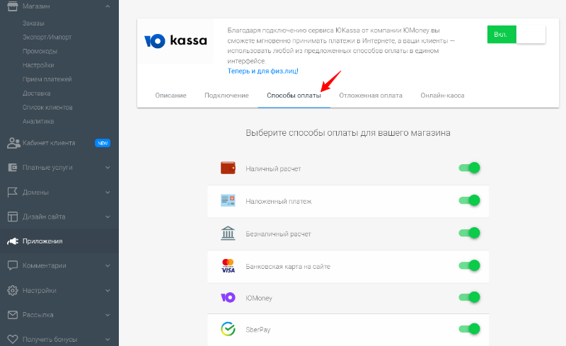Go to the Онлайн-касса tab

tap(443, 96)
